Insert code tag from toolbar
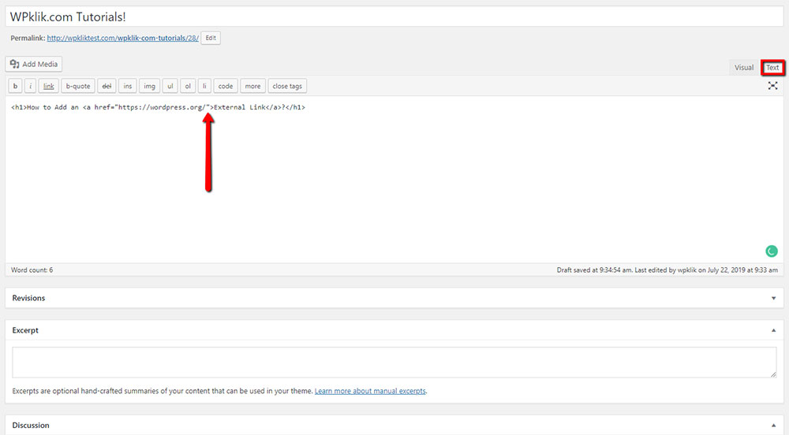Viewport: 789px width, 435px height. coord(226,86)
